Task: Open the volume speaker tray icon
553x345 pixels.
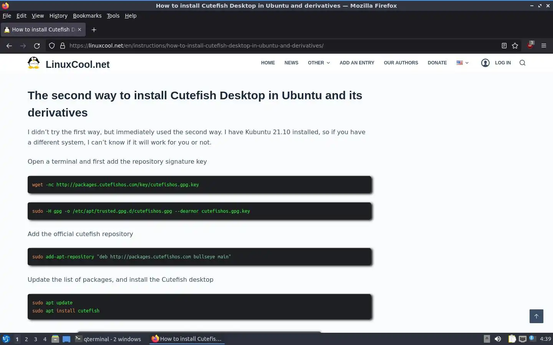Action: pos(498,339)
